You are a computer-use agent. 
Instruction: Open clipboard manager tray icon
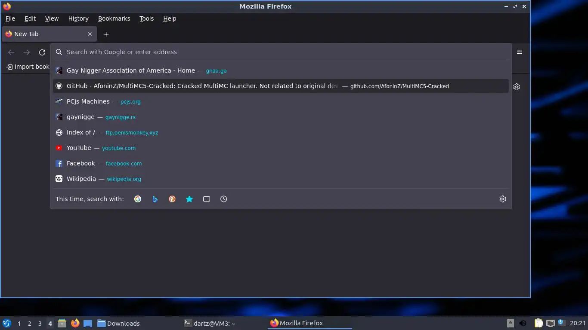[x=538, y=323]
